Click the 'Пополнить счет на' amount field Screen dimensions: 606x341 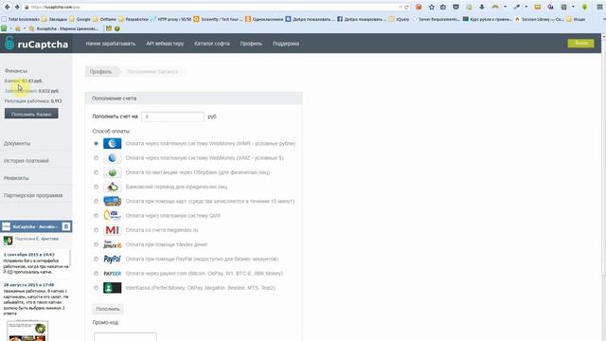pyautogui.click(x=172, y=117)
